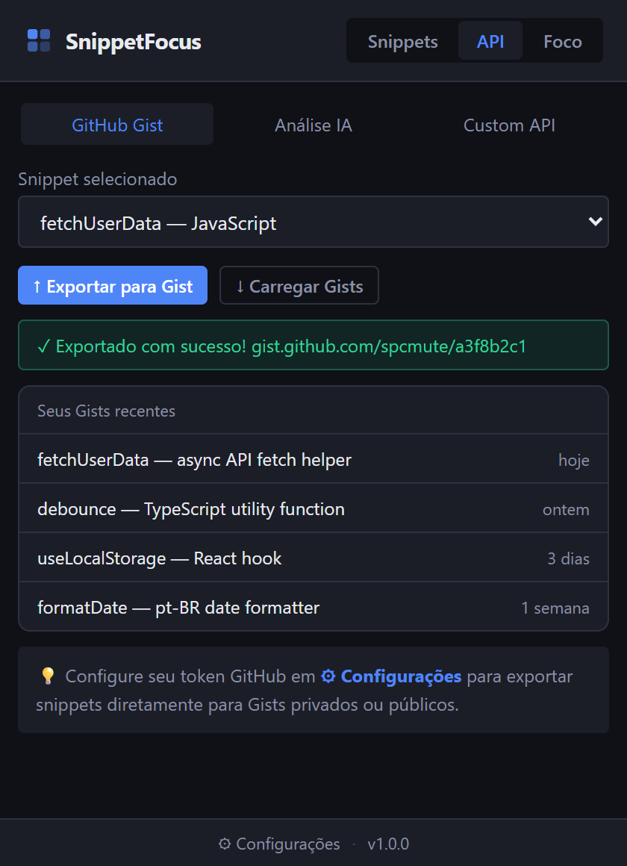Click the Configurações link in the tip
The width and height of the screenshot is (627, 866).
[391, 676]
